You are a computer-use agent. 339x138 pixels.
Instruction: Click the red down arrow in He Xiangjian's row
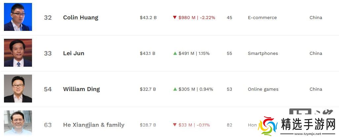coord(175,125)
